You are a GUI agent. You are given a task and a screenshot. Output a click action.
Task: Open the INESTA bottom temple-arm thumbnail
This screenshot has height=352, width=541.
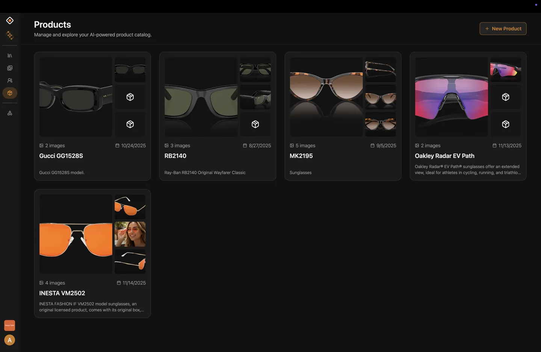coord(130,261)
